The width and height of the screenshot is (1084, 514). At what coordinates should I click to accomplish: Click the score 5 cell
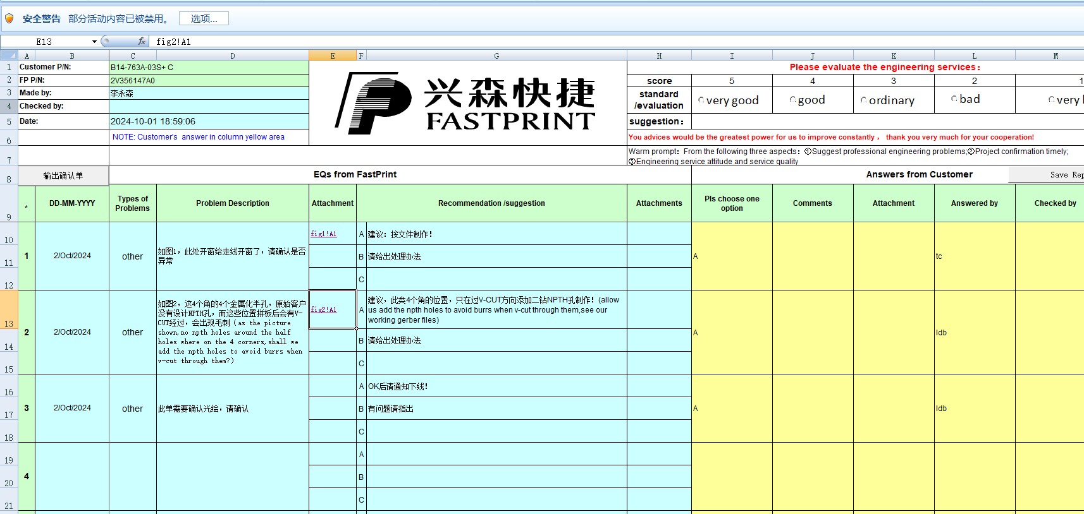point(732,81)
